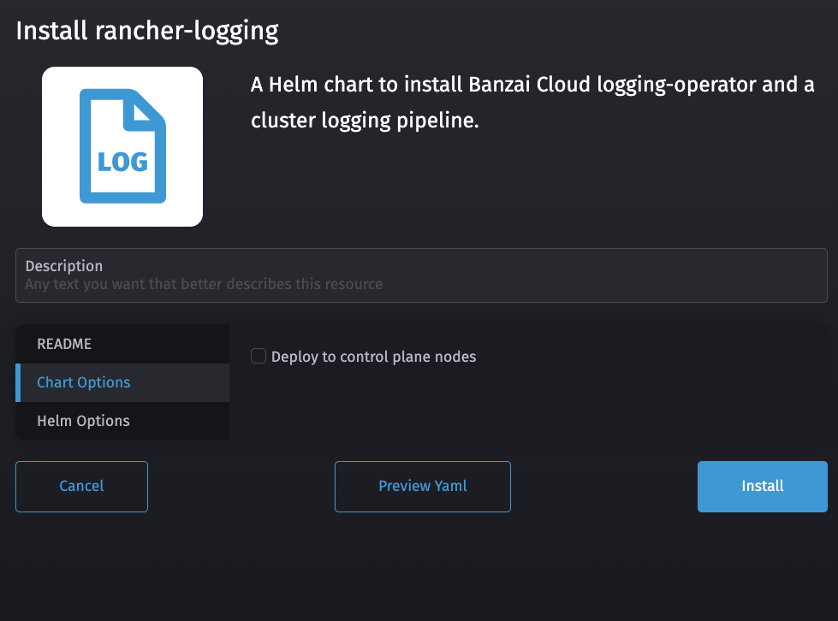Select the rancher-logging chart thumbnail
This screenshot has width=838, height=621.
122,145
